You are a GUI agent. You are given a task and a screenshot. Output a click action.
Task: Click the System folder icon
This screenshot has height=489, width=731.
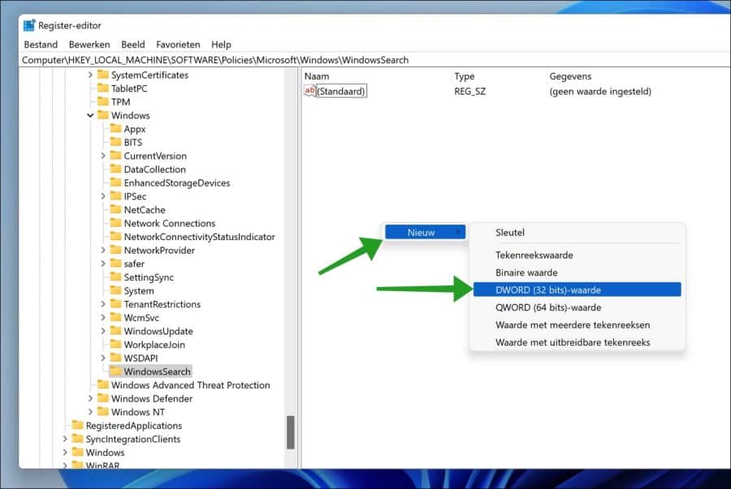click(115, 290)
